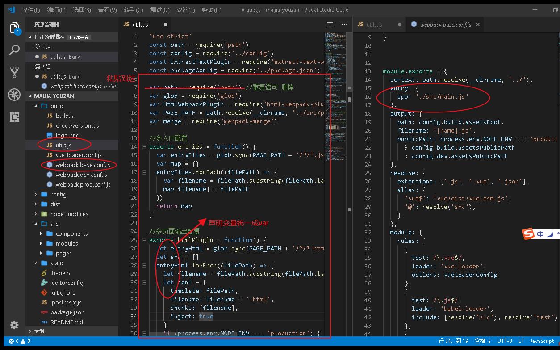Expand the node_modules folder
Screen dimensions: 560x350
[x=71, y=214]
